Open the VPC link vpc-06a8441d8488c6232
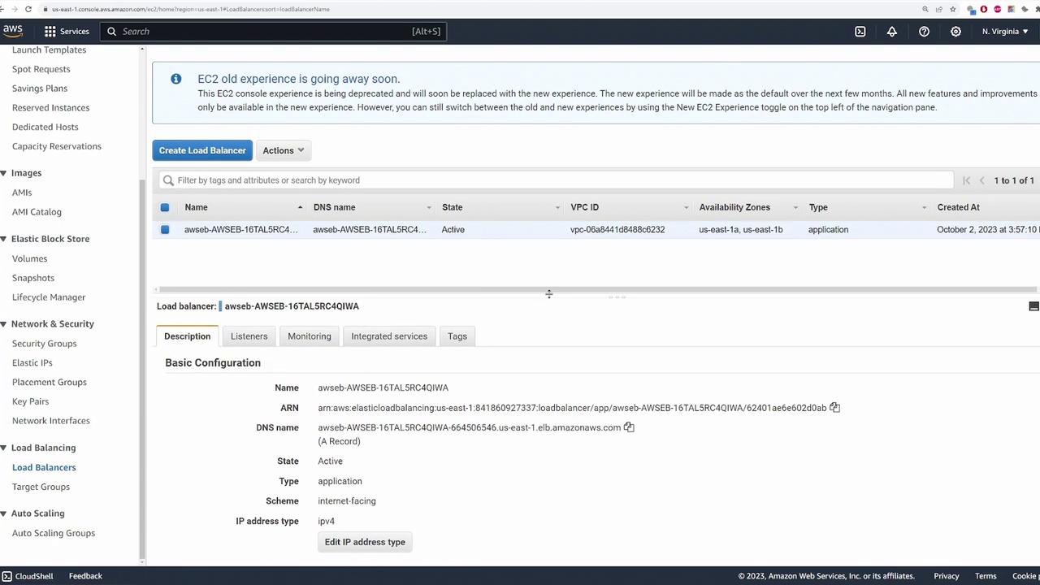Image resolution: width=1040 pixels, height=585 pixels. tap(617, 230)
